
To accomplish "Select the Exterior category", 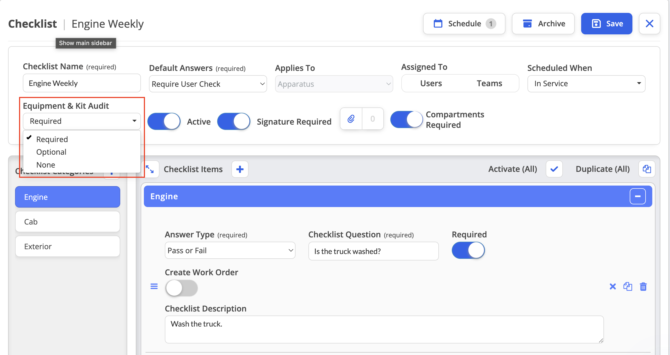I will tap(68, 246).
